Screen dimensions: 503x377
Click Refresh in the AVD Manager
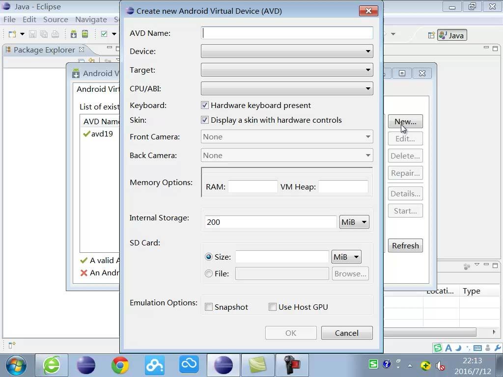405,245
